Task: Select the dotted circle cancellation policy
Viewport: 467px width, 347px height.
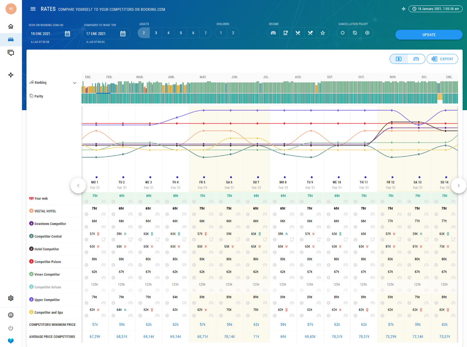Action: pyautogui.click(x=367, y=33)
